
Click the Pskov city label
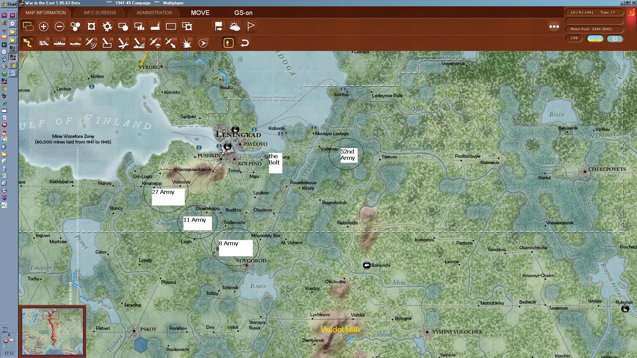pos(148,329)
